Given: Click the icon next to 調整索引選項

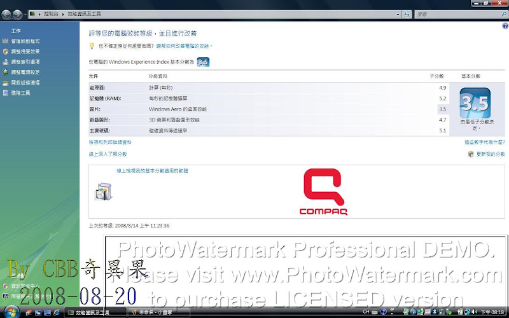Looking at the screenshot, I should 5,62.
